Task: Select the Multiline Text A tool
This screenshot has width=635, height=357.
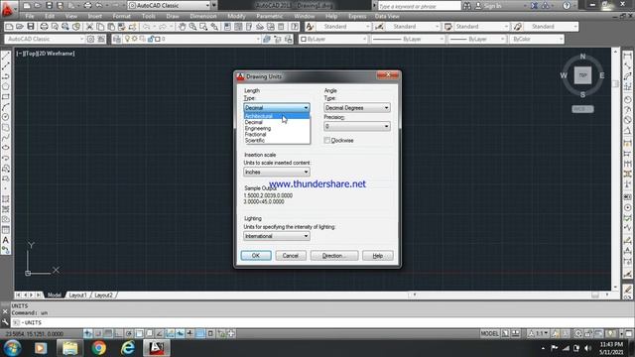Action: pyautogui.click(x=6, y=240)
